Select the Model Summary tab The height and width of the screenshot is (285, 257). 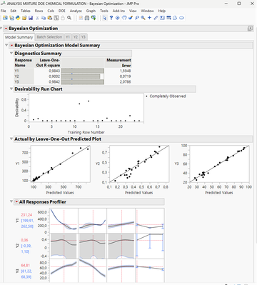pos(19,37)
